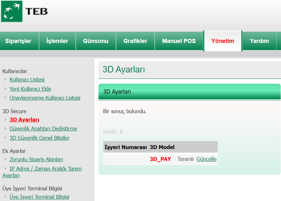Click the İşyeri Numarası column header

[x=126, y=147]
